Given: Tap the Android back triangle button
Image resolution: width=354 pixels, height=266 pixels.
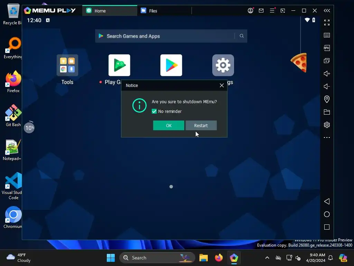Looking at the screenshot, I should click(327, 202).
